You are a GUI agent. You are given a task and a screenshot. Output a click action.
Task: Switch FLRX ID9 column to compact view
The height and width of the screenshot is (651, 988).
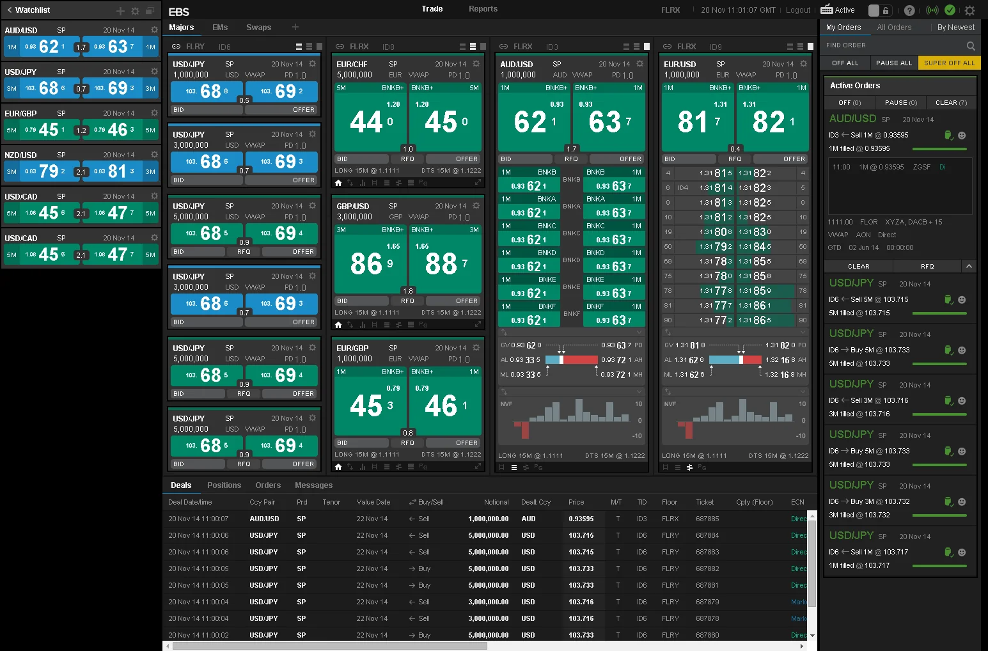click(790, 47)
